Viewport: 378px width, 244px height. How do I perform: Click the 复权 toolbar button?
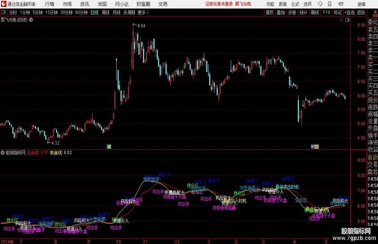tap(270, 12)
